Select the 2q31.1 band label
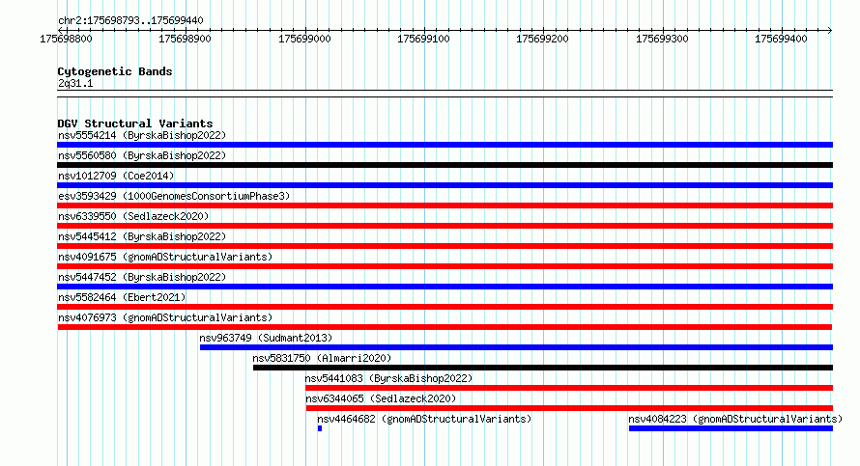Viewport: 860px width, 466px height. 75,83
